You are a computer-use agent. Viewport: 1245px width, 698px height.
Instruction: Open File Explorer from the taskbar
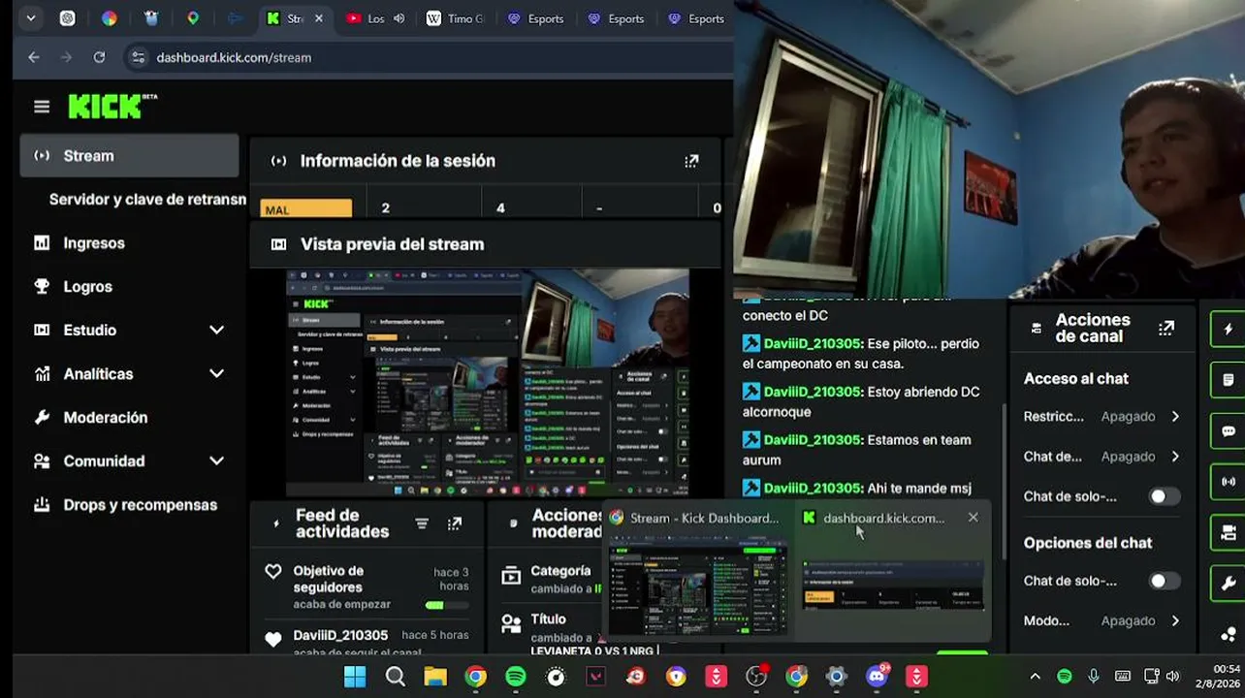[x=435, y=677]
